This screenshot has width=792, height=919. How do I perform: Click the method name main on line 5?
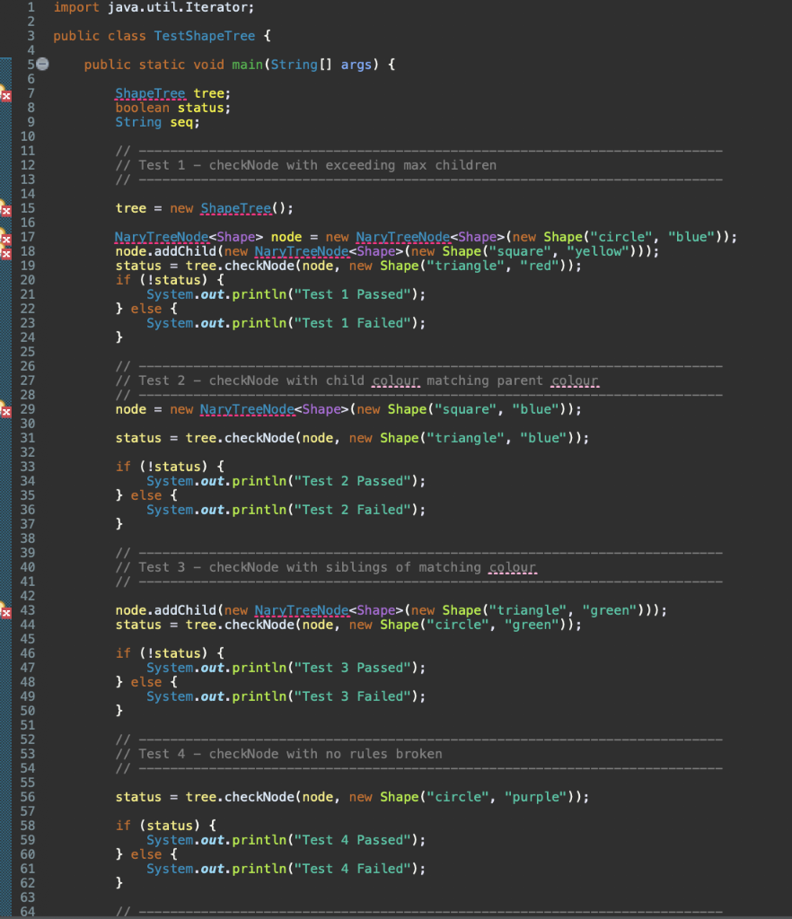[248, 65]
